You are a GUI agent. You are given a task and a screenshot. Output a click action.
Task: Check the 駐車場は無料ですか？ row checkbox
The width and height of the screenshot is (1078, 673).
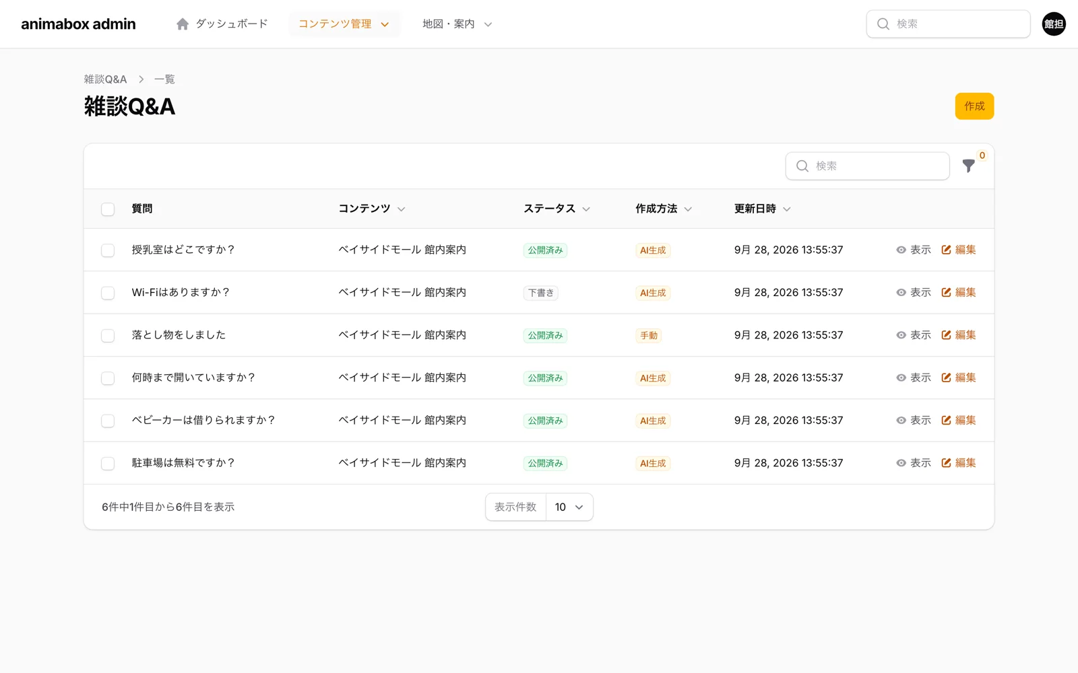(x=108, y=464)
